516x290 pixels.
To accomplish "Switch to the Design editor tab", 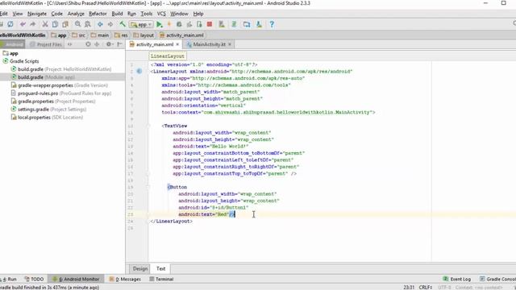I will pos(139,268).
